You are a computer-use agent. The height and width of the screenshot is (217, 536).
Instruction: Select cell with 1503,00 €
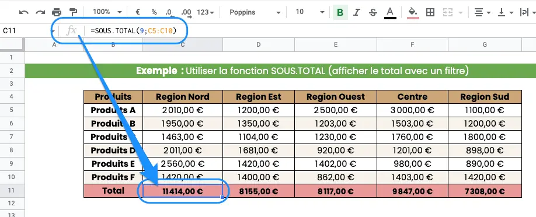[412, 123]
